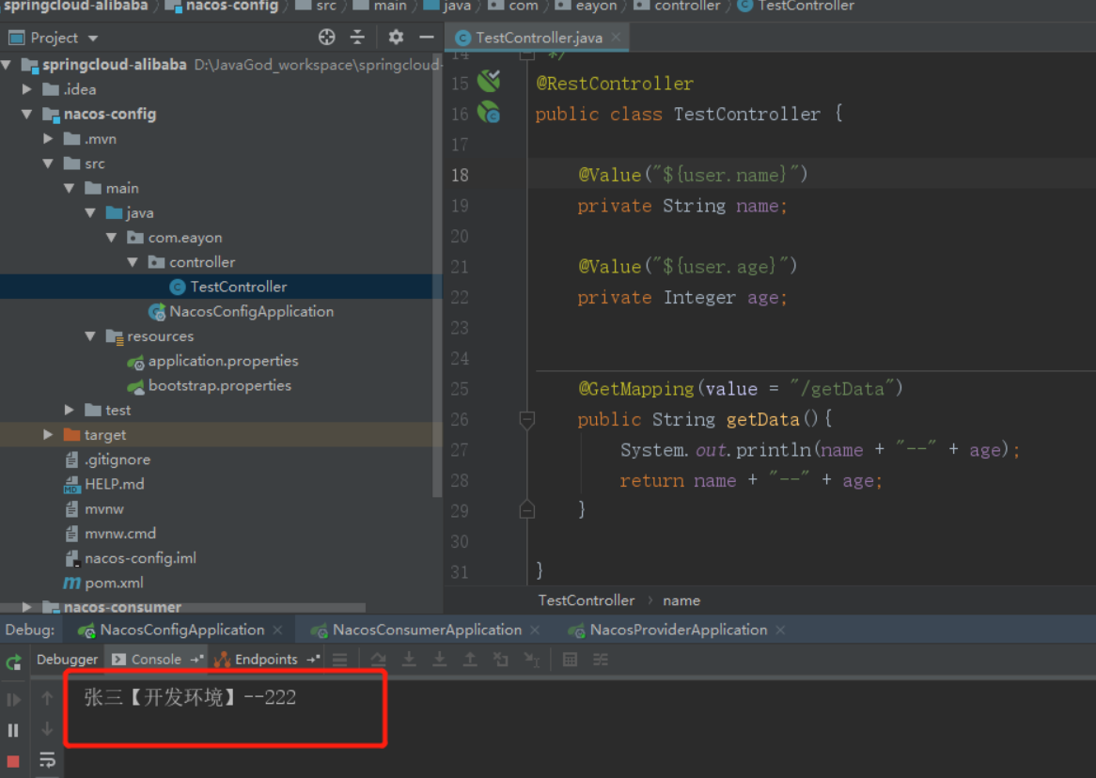1096x778 pixels.
Task: Click name in bottom editor breadcrumb
Action: 681,600
